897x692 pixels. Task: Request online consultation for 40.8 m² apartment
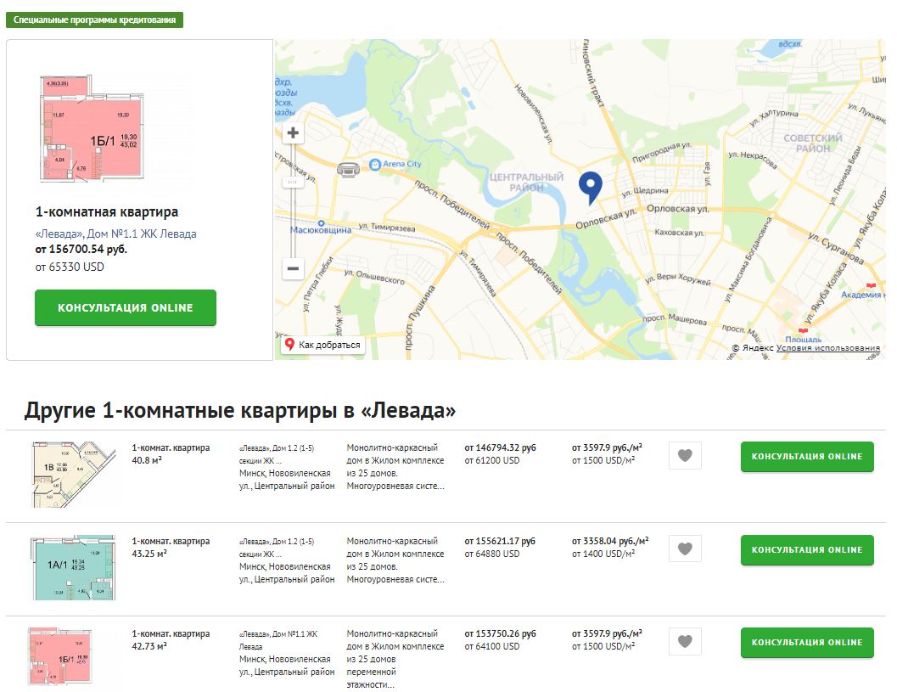(x=806, y=456)
